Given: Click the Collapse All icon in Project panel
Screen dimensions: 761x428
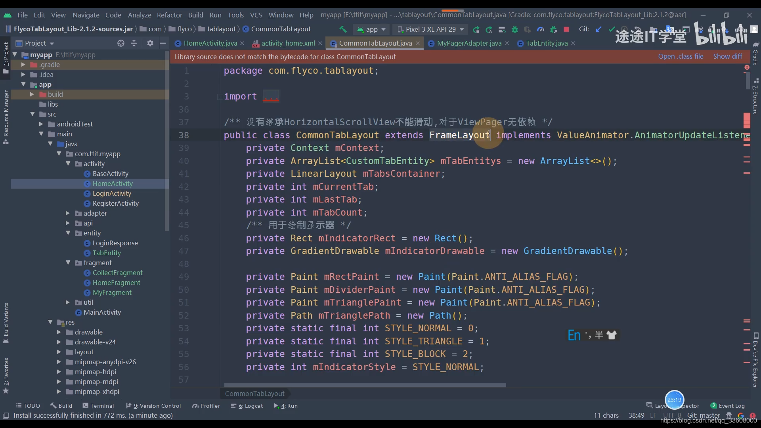Looking at the screenshot, I should 134,43.
